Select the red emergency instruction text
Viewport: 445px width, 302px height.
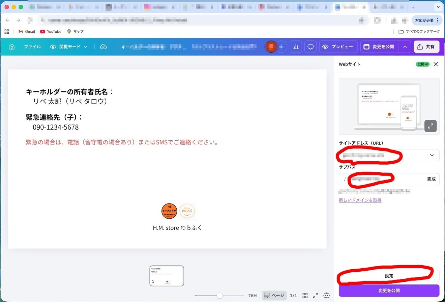122,142
